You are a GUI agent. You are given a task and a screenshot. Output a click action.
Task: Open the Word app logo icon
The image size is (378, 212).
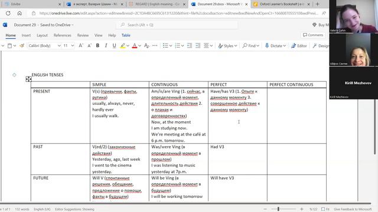5,25
